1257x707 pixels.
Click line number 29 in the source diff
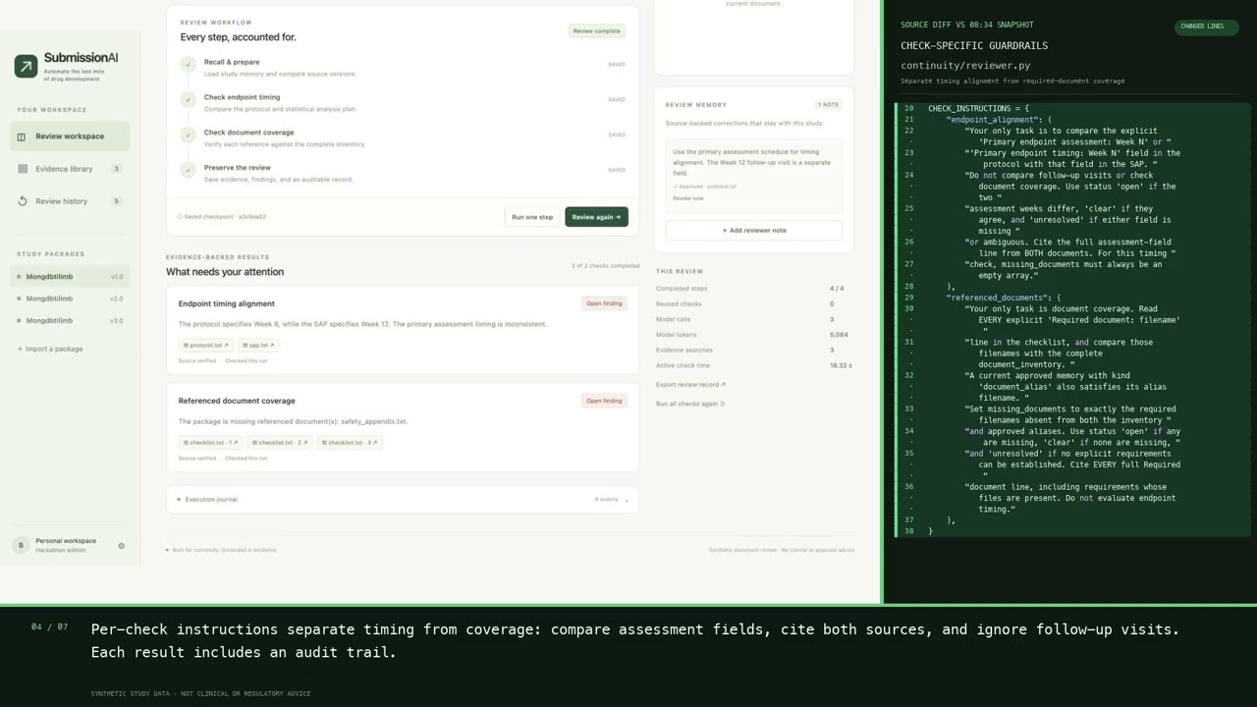tap(909, 298)
